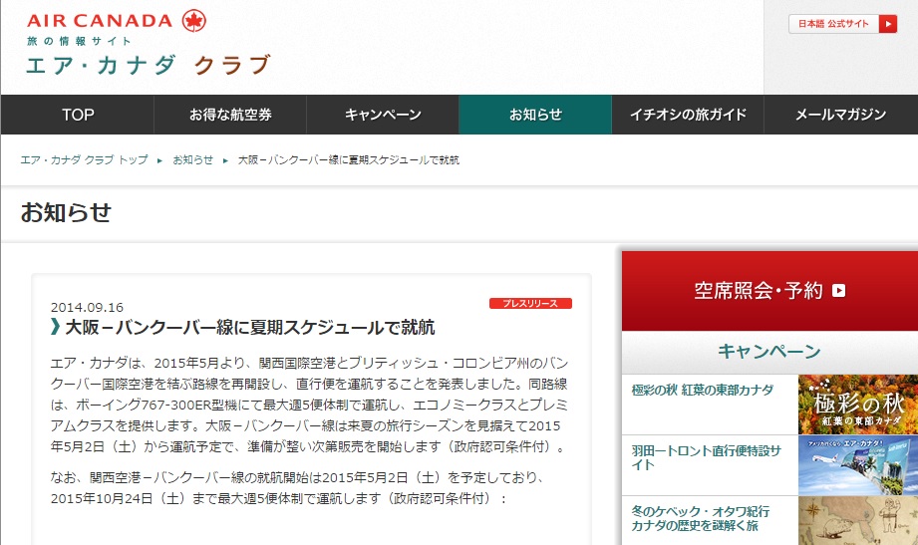Open 羽田ートロント直行便特設サイト link
The height and width of the screenshot is (545, 918).
(x=706, y=457)
